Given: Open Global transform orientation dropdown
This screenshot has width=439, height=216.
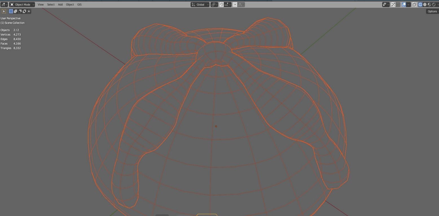Looking at the screenshot, I should [200, 4].
